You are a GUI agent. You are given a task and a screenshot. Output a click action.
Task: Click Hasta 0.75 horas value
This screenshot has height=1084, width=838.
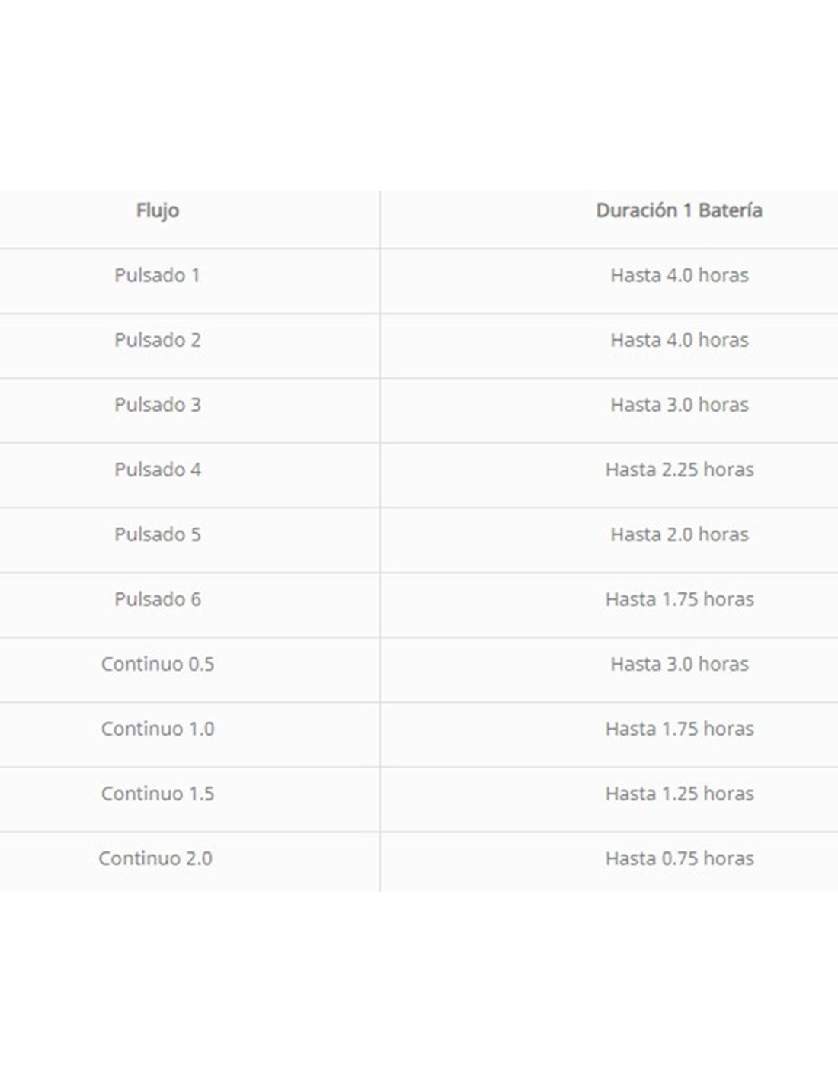tap(679, 858)
